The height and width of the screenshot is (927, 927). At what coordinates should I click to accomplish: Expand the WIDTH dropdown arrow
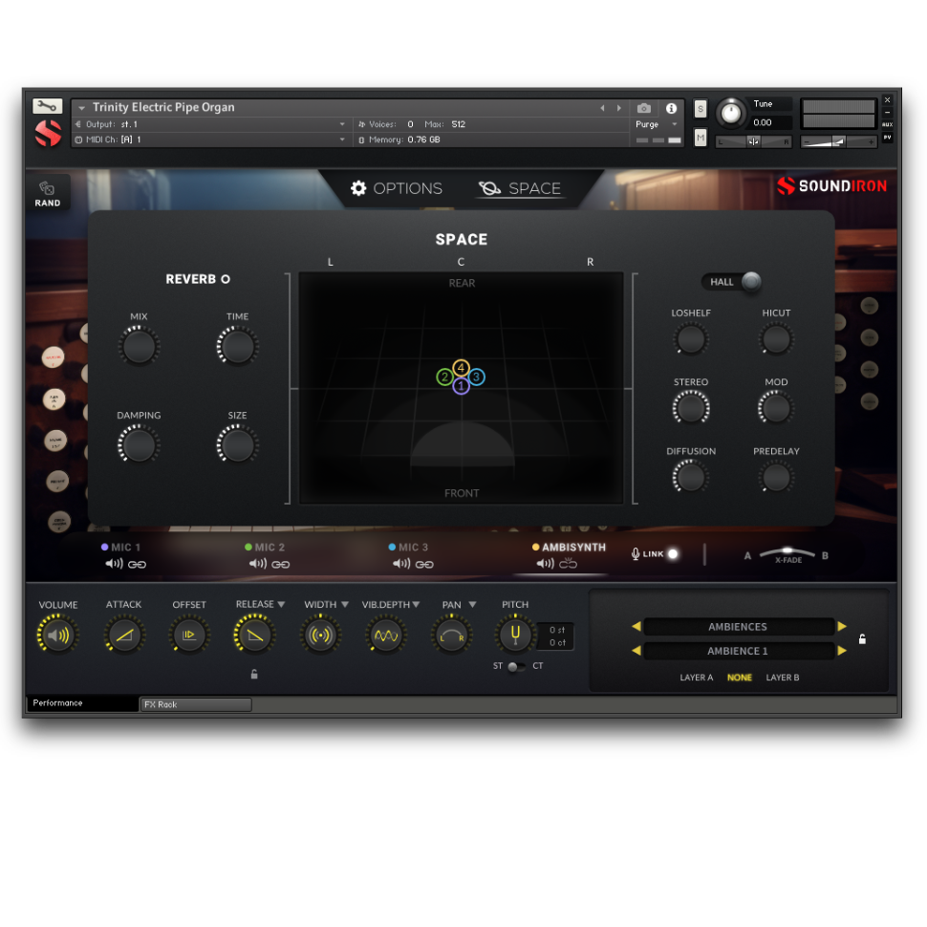tap(345, 604)
